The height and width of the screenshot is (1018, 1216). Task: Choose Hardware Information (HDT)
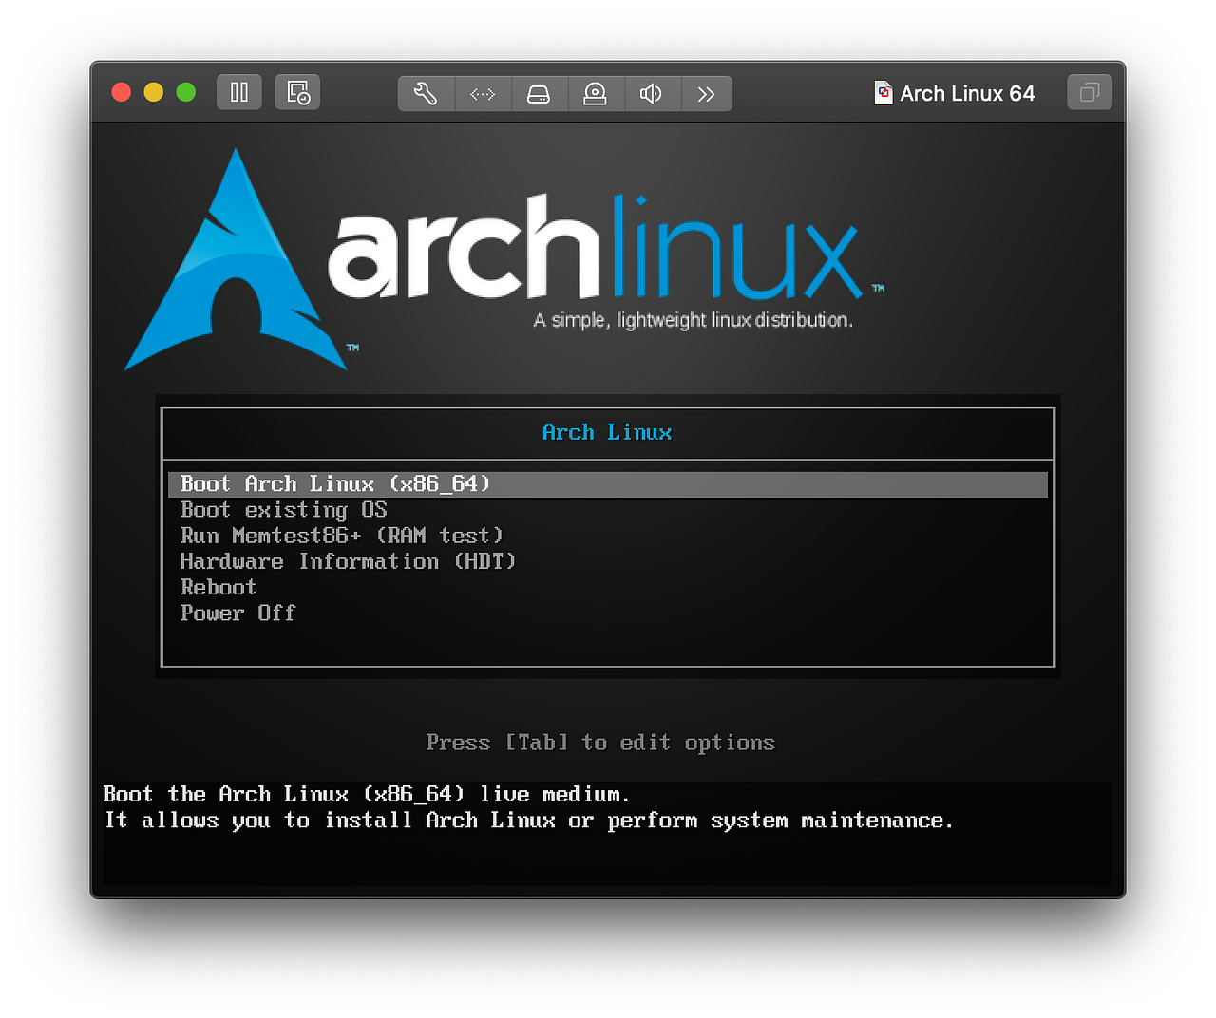[x=348, y=561]
